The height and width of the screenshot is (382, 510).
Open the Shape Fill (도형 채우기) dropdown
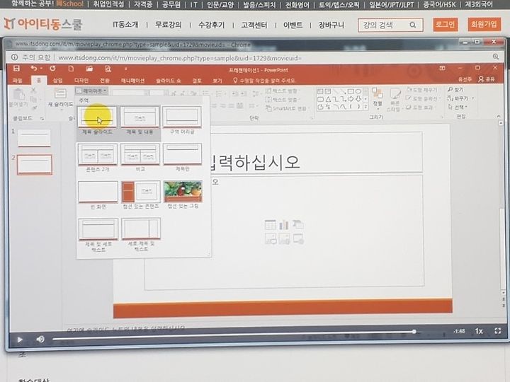tap(422, 89)
